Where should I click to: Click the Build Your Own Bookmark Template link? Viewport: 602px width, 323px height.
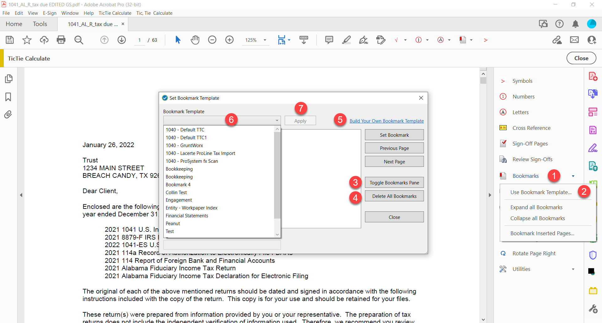(x=387, y=121)
